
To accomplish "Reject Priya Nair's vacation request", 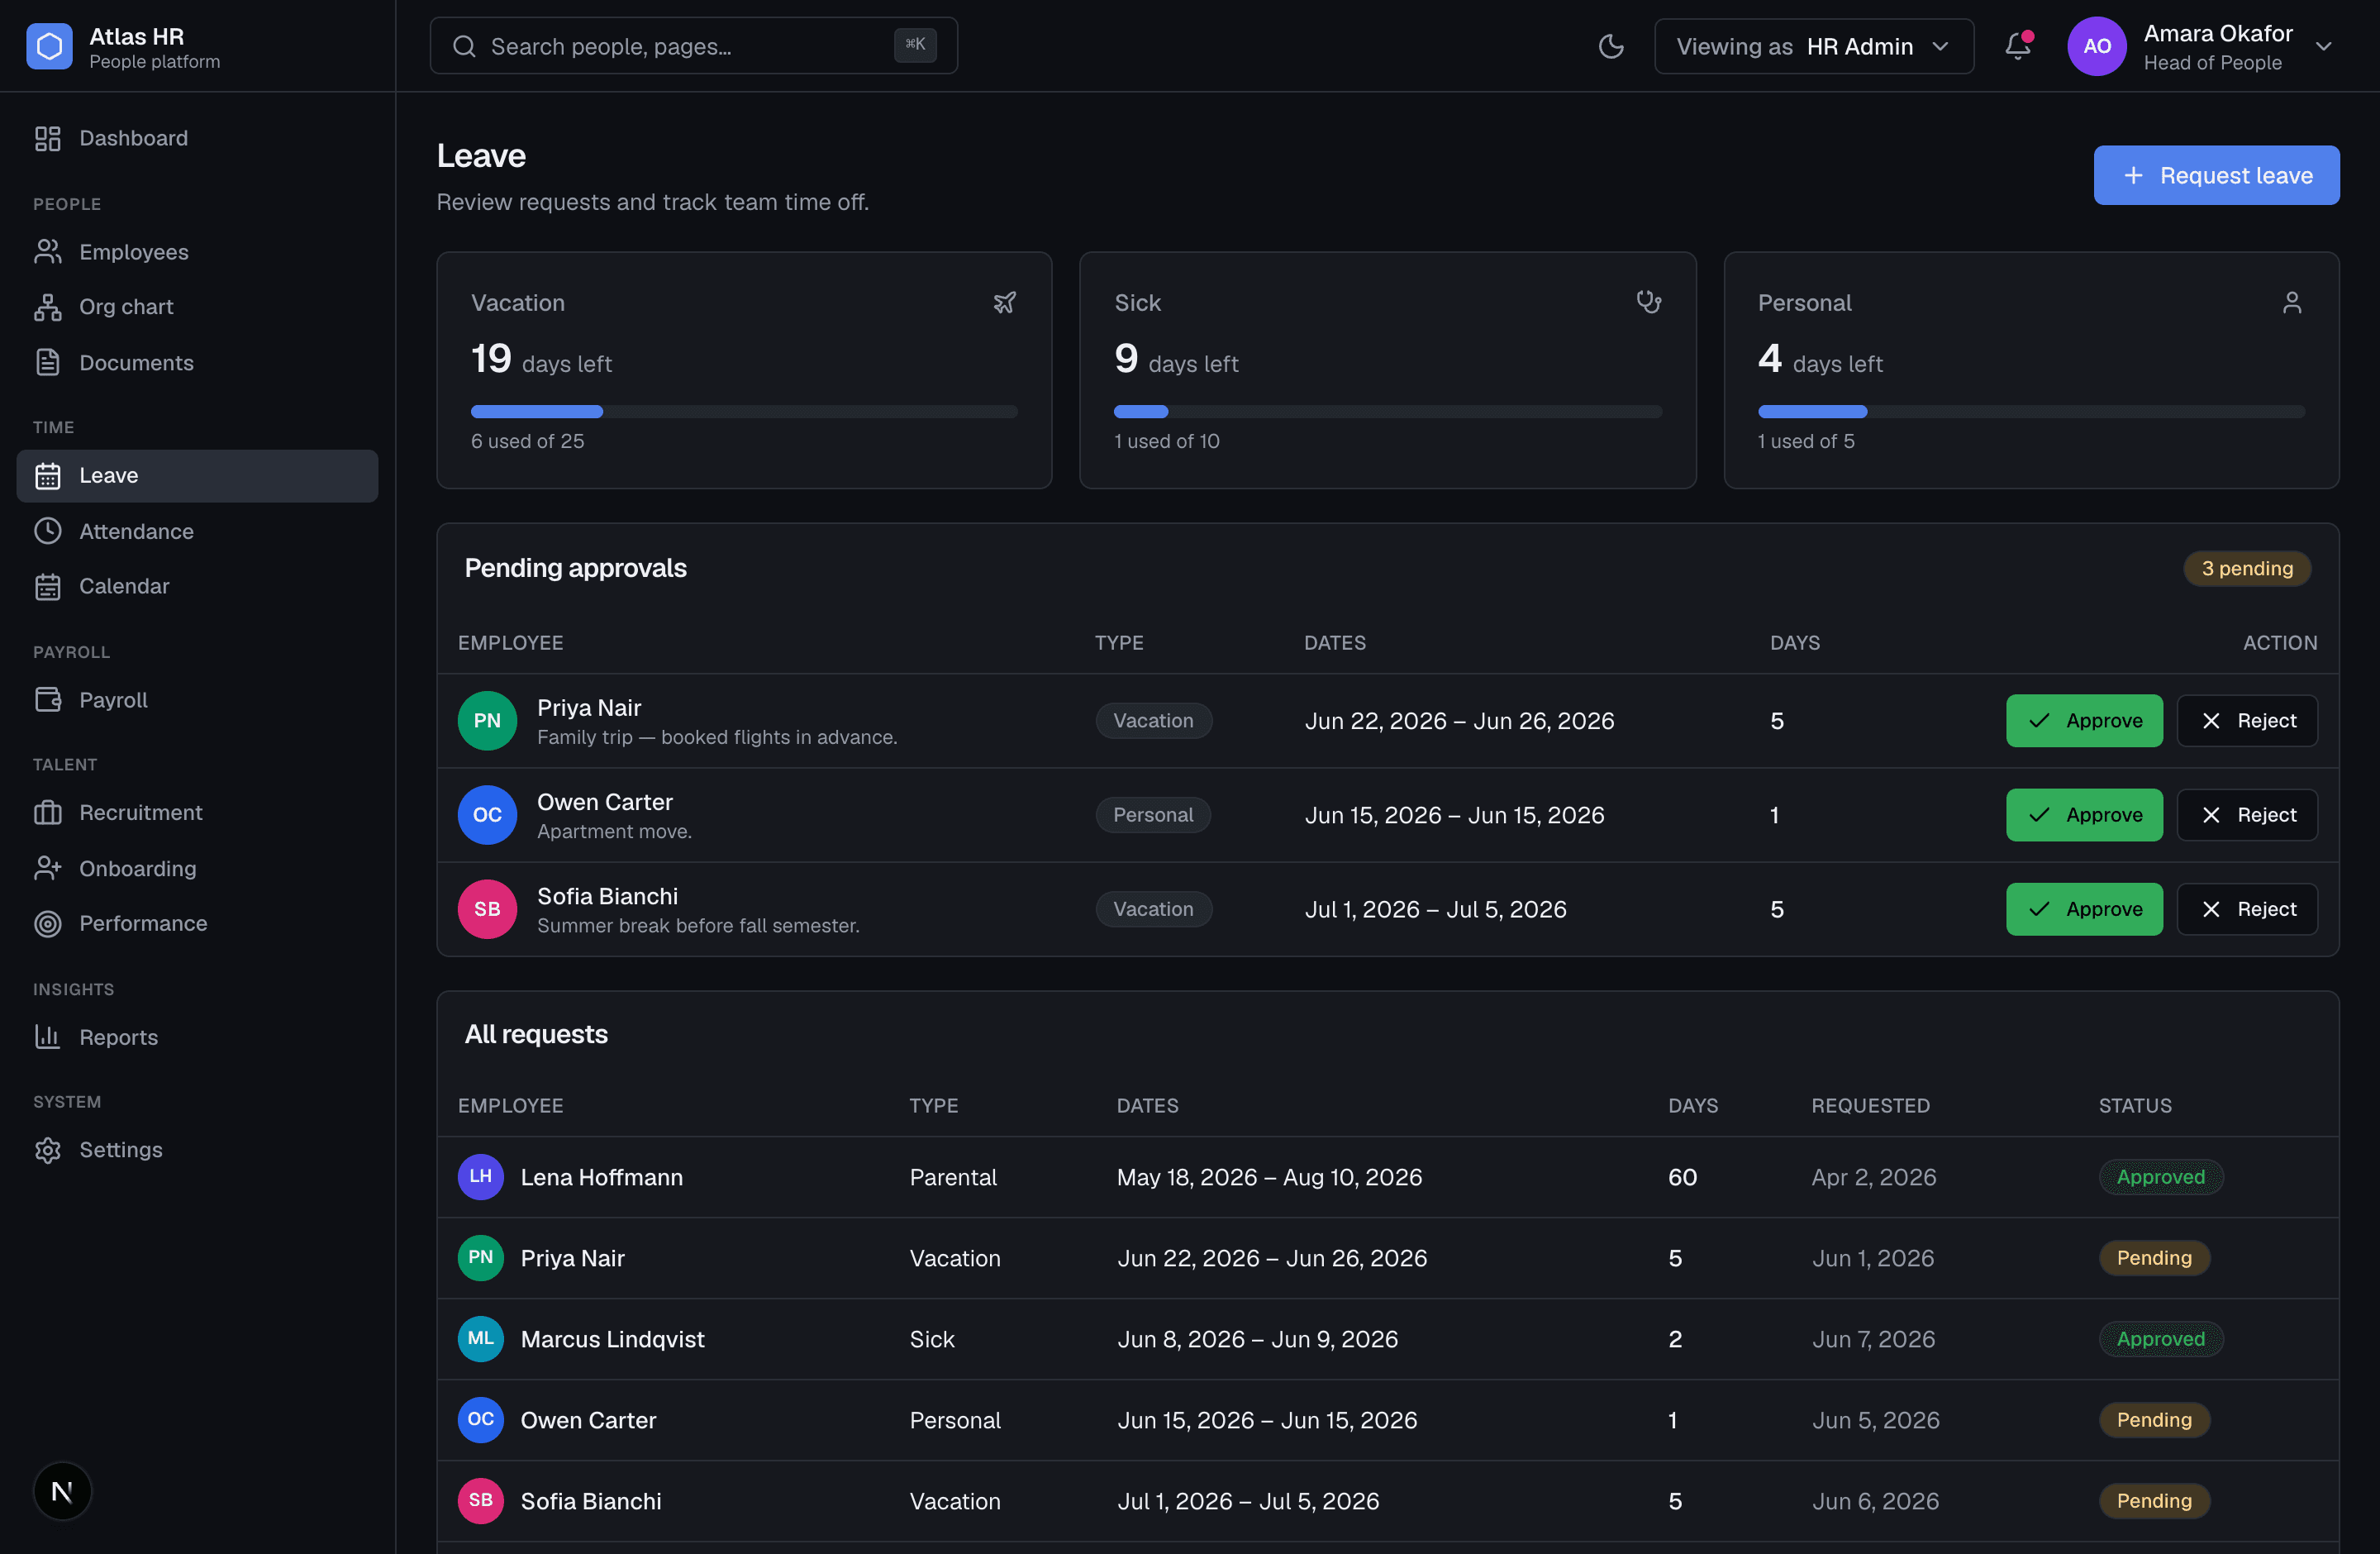I will (x=2247, y=721).
